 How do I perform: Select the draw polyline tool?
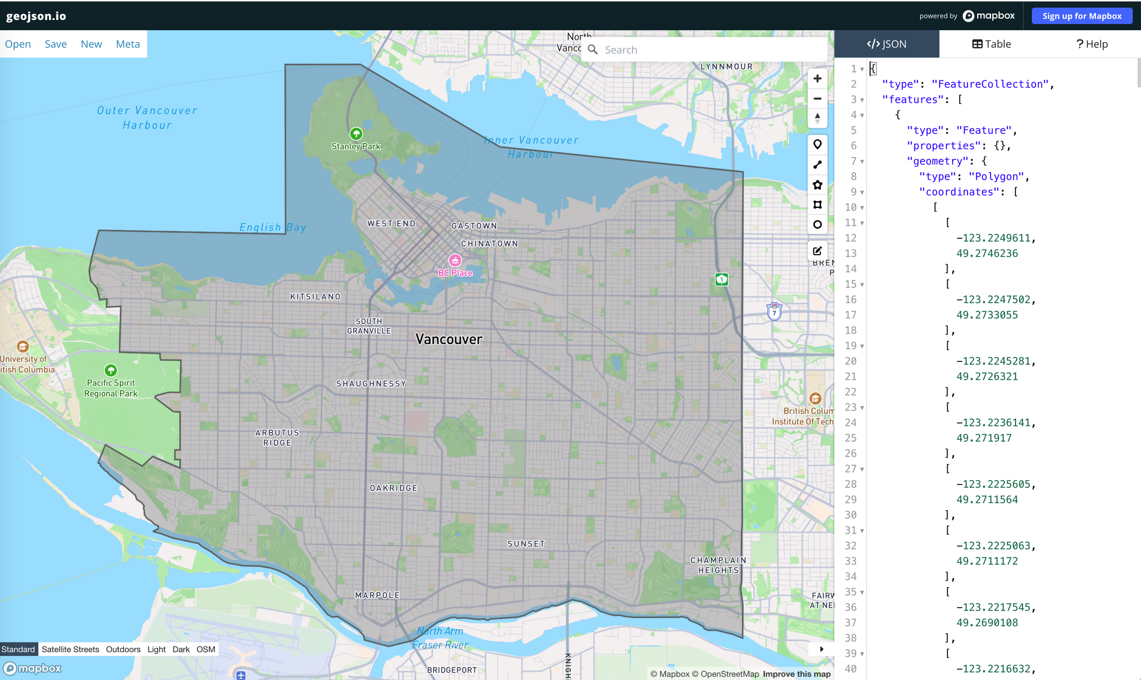818,165
